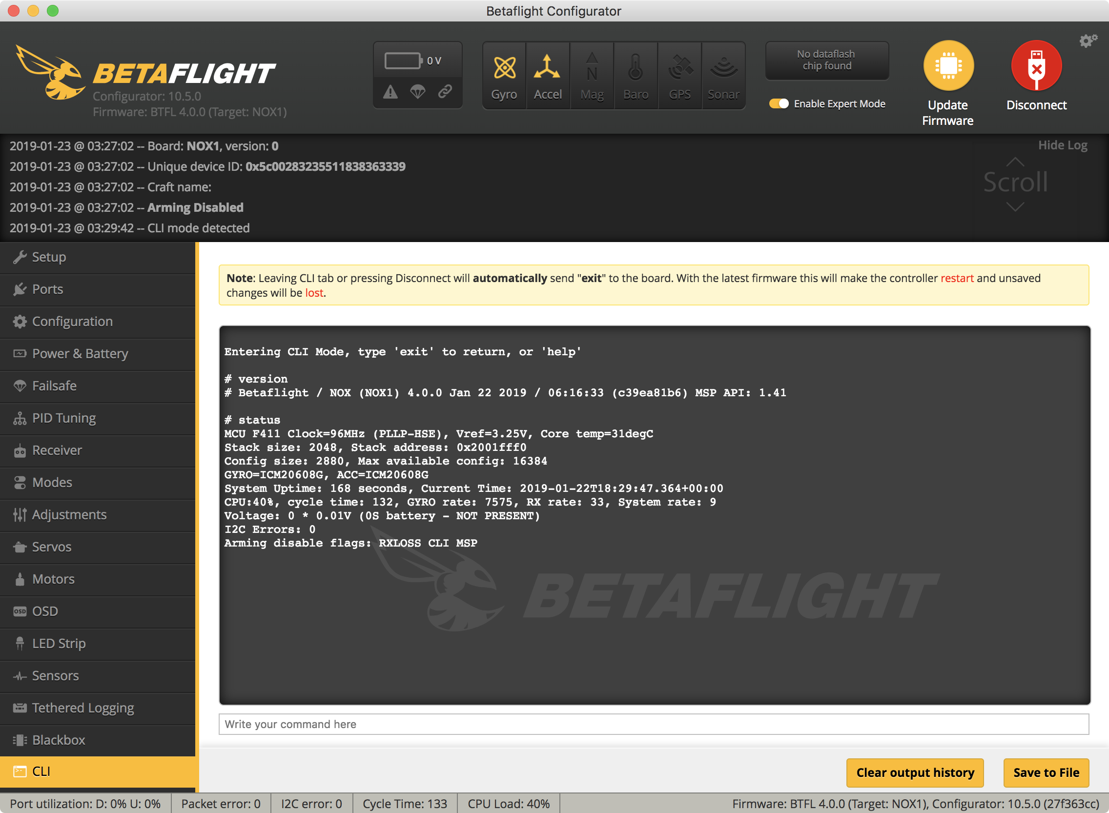This screenshot has width=1109, height=813.
Task: Click the failsafe shield status icon
Action: 417,92
